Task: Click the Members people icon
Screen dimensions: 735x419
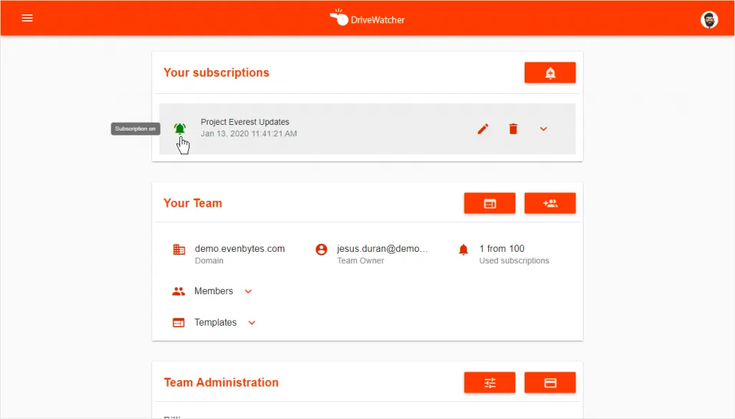Action: tap(178, 291)
